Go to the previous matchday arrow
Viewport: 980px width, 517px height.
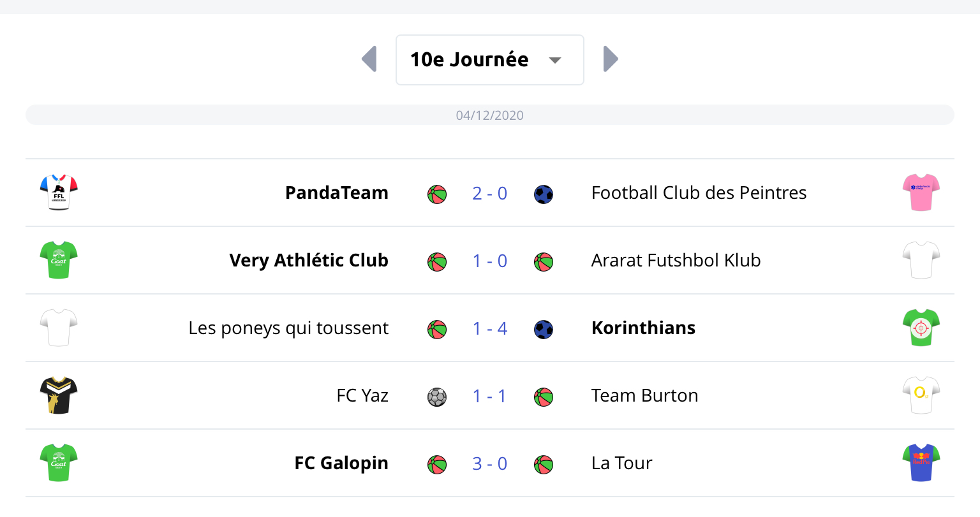pos(369,59)
